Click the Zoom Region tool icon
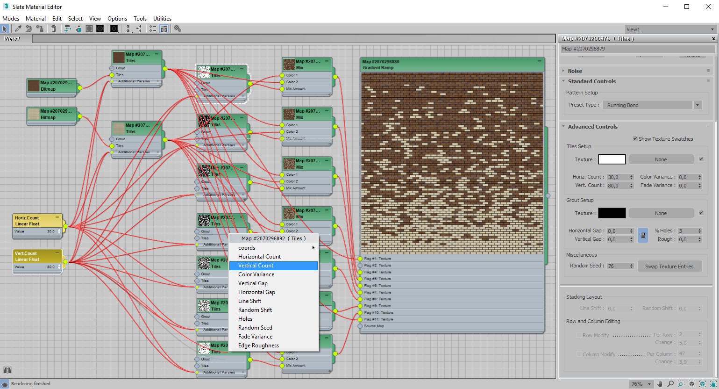 point(681,384)
